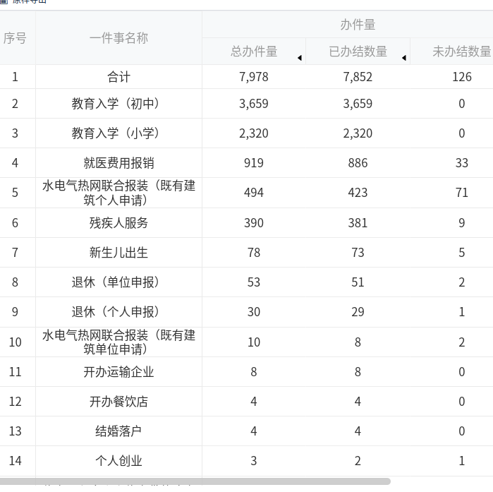The image size is (493, 492).
Task: Click the 个人创业 item
Action: coord(118,461)
